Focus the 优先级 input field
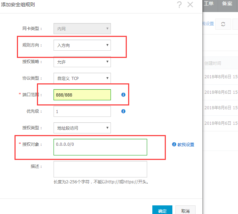Screen dimensions: 238x214 [82, 111]
